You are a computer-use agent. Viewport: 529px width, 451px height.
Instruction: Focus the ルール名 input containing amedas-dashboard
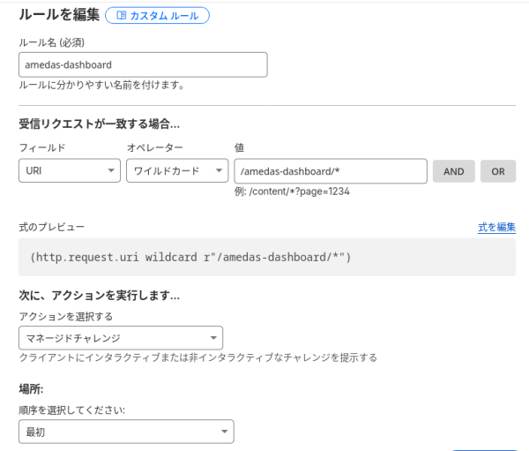[x=142, y=64]
